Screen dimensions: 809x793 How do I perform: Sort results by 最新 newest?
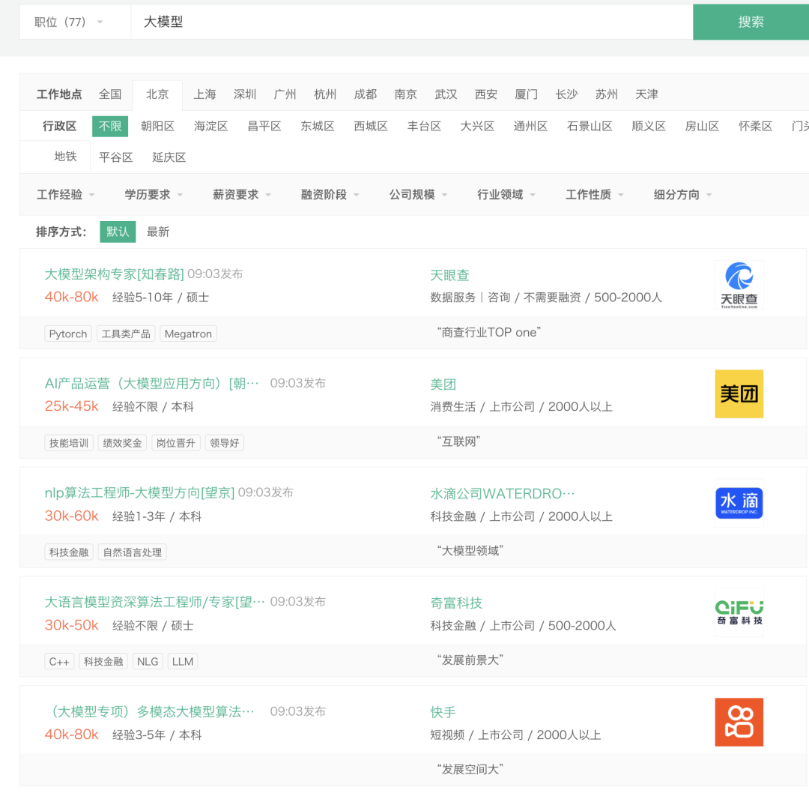click(x=158, y=232)
